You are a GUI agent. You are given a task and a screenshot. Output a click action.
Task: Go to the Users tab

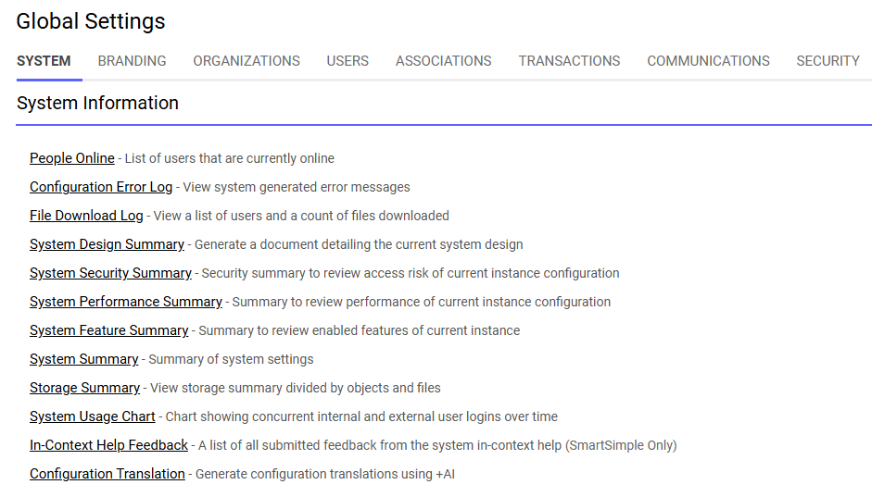coord(348,61)
